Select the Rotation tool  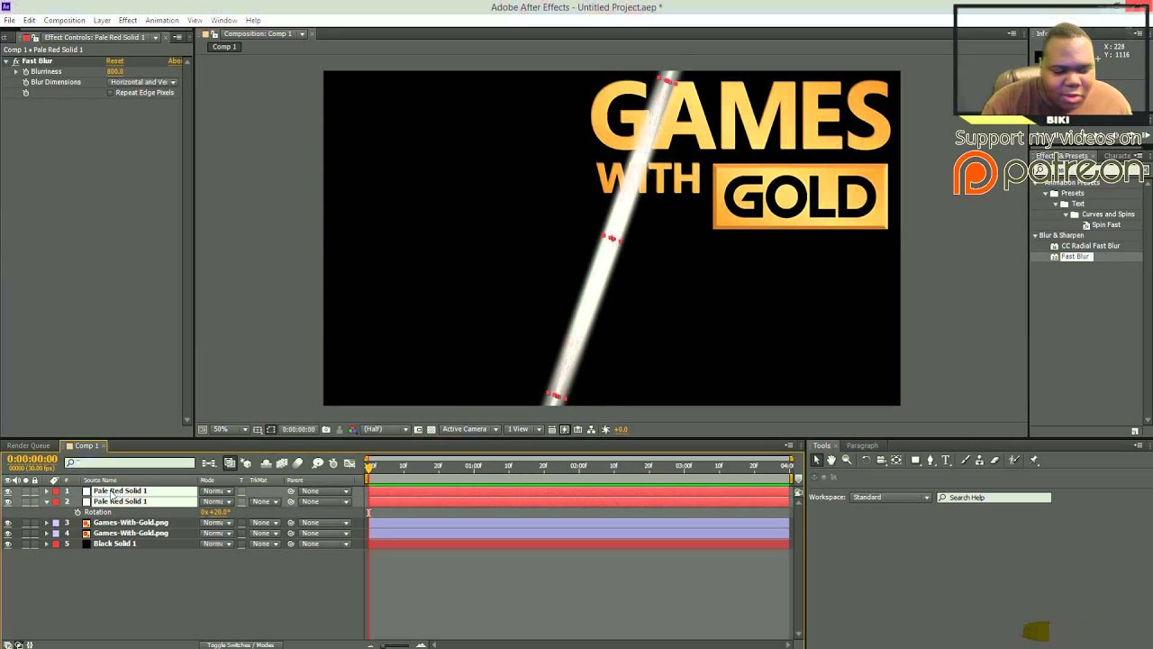(866, 460)
